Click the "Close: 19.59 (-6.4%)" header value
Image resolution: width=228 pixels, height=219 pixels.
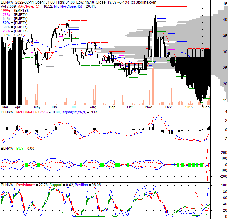point(113,2)
